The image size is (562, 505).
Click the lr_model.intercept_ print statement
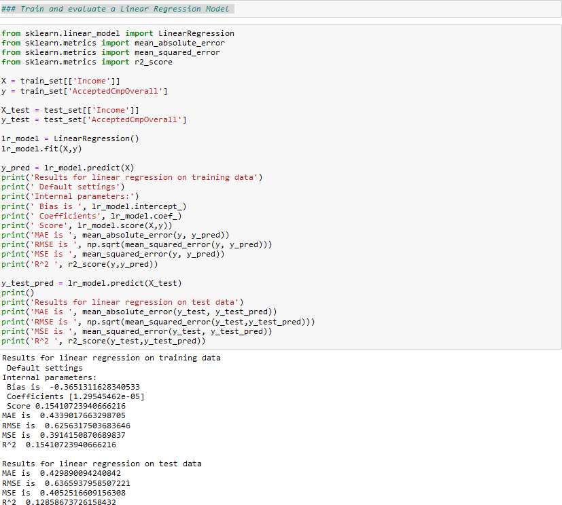(94, 206)
